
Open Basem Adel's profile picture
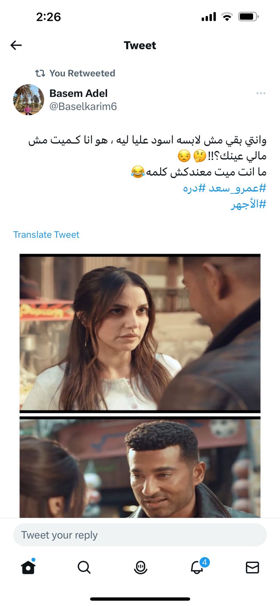29,100
